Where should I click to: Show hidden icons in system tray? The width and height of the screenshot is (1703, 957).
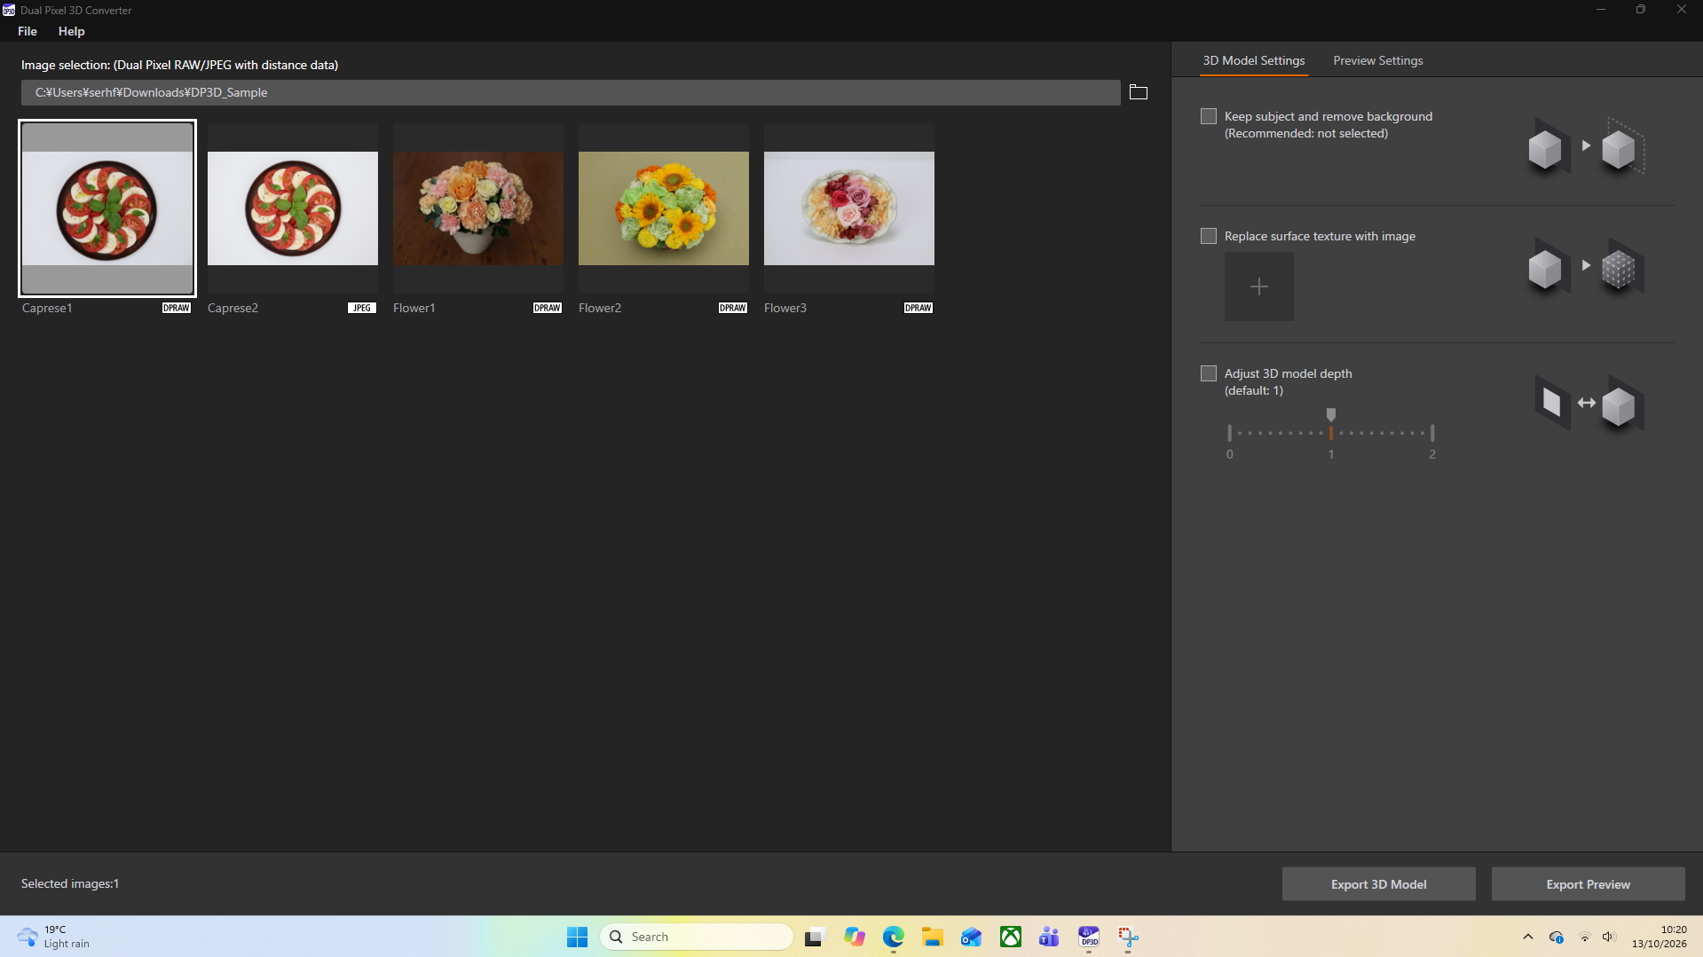click(x=1527, y=937)
